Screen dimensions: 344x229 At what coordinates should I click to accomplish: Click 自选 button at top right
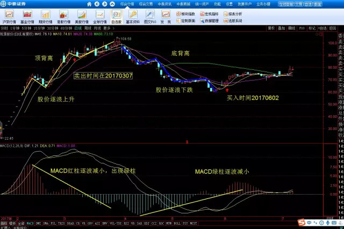[308, 4]
